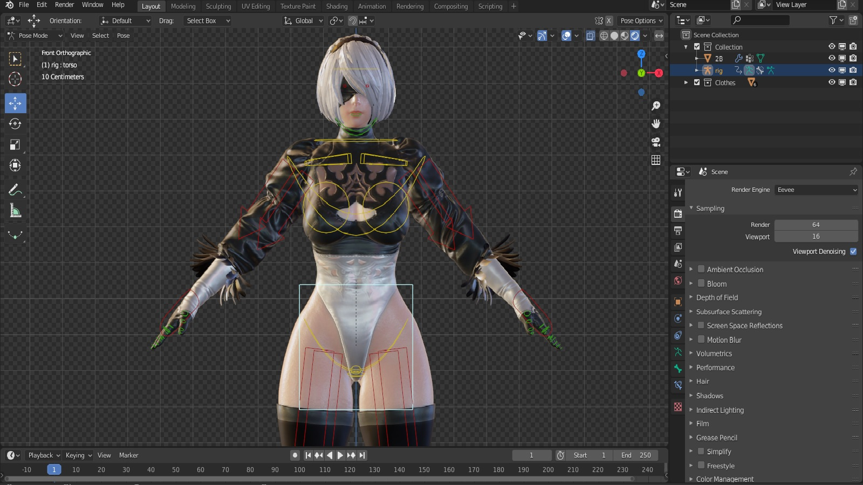Open the File menu
Screen dimensions: 863x485
tap(24, 5)
